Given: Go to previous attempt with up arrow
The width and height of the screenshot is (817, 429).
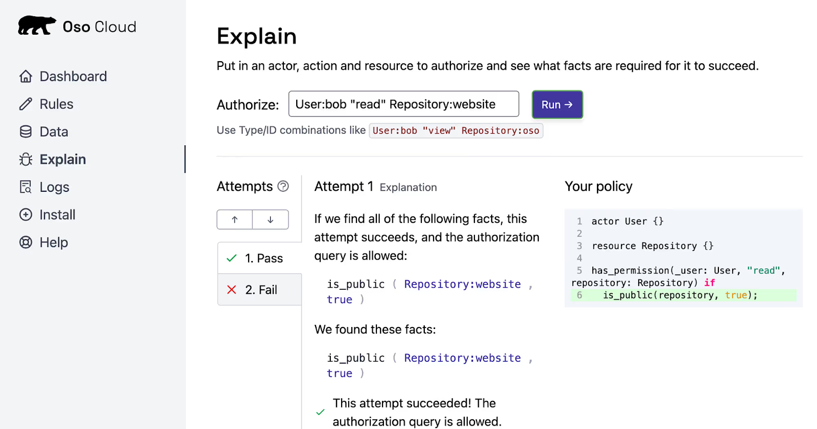Looking at the screenshot, I should (x=234, y=219).
